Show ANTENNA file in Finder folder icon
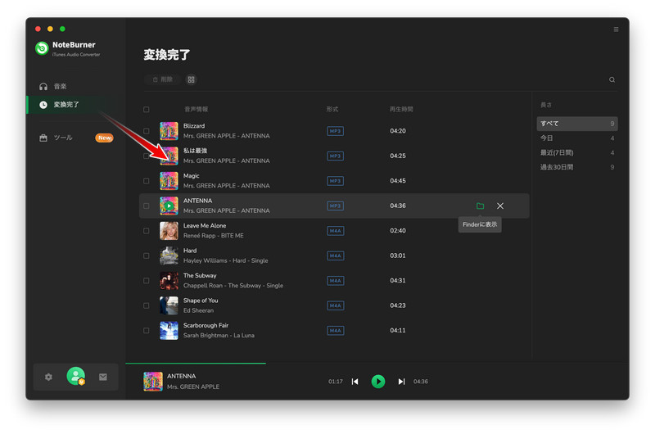Screen dimensions: 655x434 [480, 206]
